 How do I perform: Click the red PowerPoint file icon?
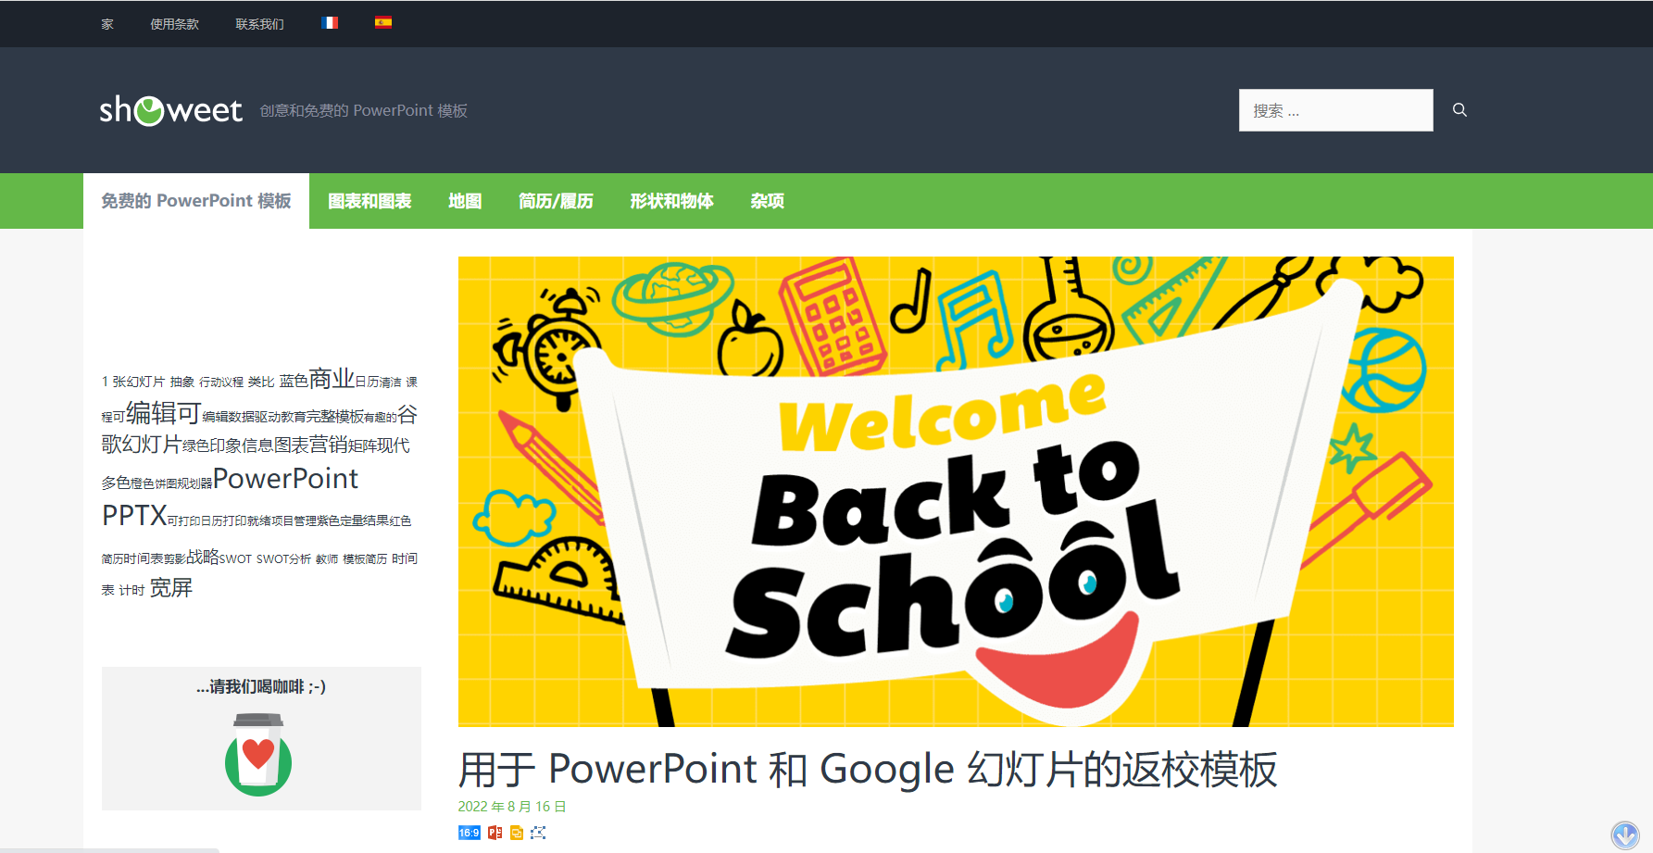coord(495,833)
